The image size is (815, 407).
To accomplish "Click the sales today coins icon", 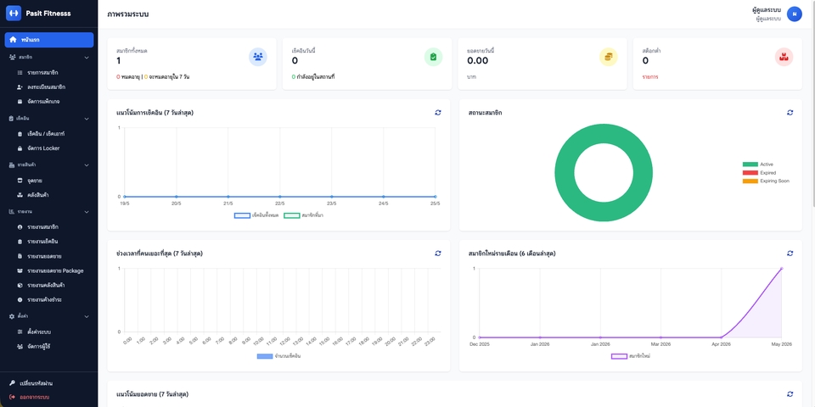I will pos(609,57).
